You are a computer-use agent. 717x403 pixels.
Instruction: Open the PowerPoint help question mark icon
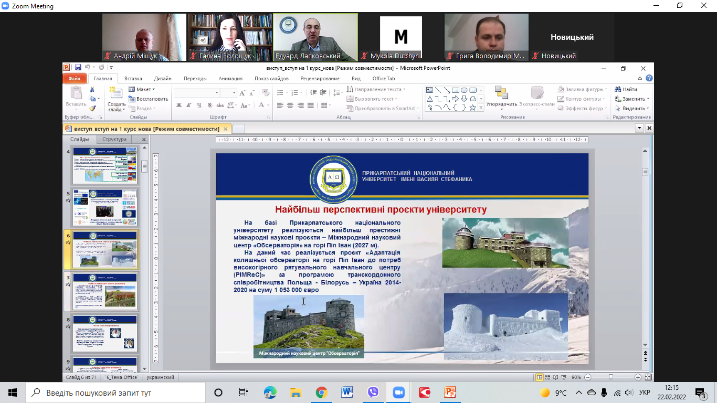coord(649,79)
